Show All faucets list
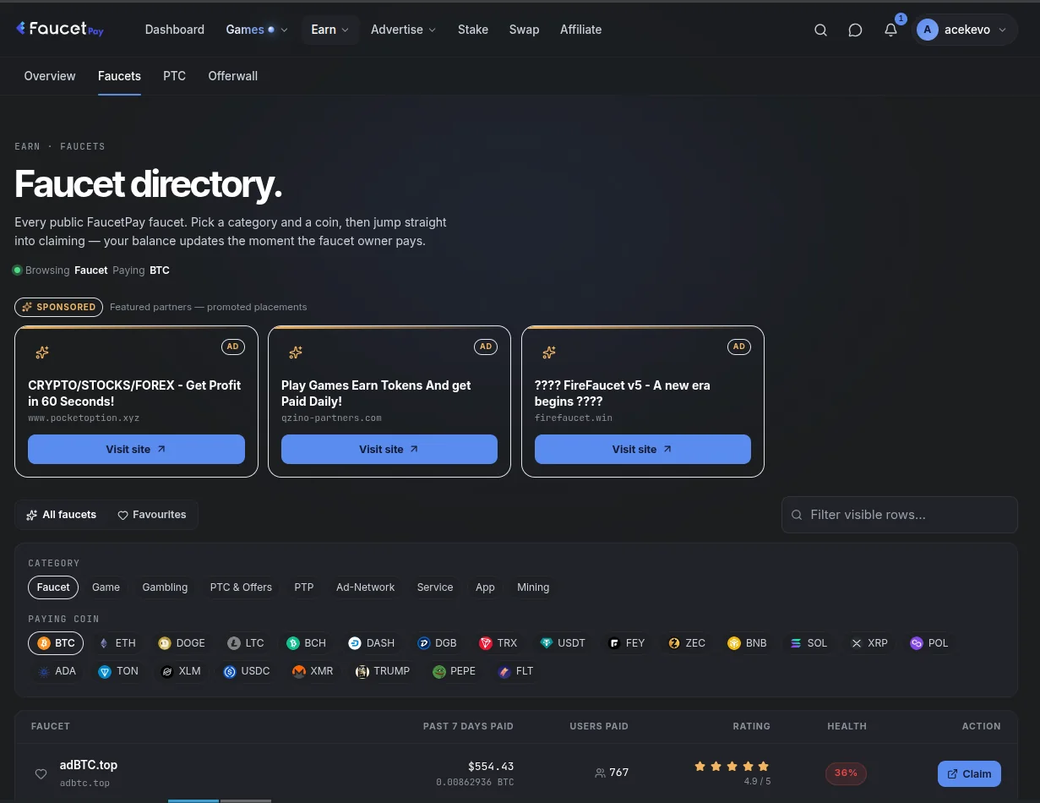Image resolution: width=1040 pixels, height=803 pixels. pos(62,515)
